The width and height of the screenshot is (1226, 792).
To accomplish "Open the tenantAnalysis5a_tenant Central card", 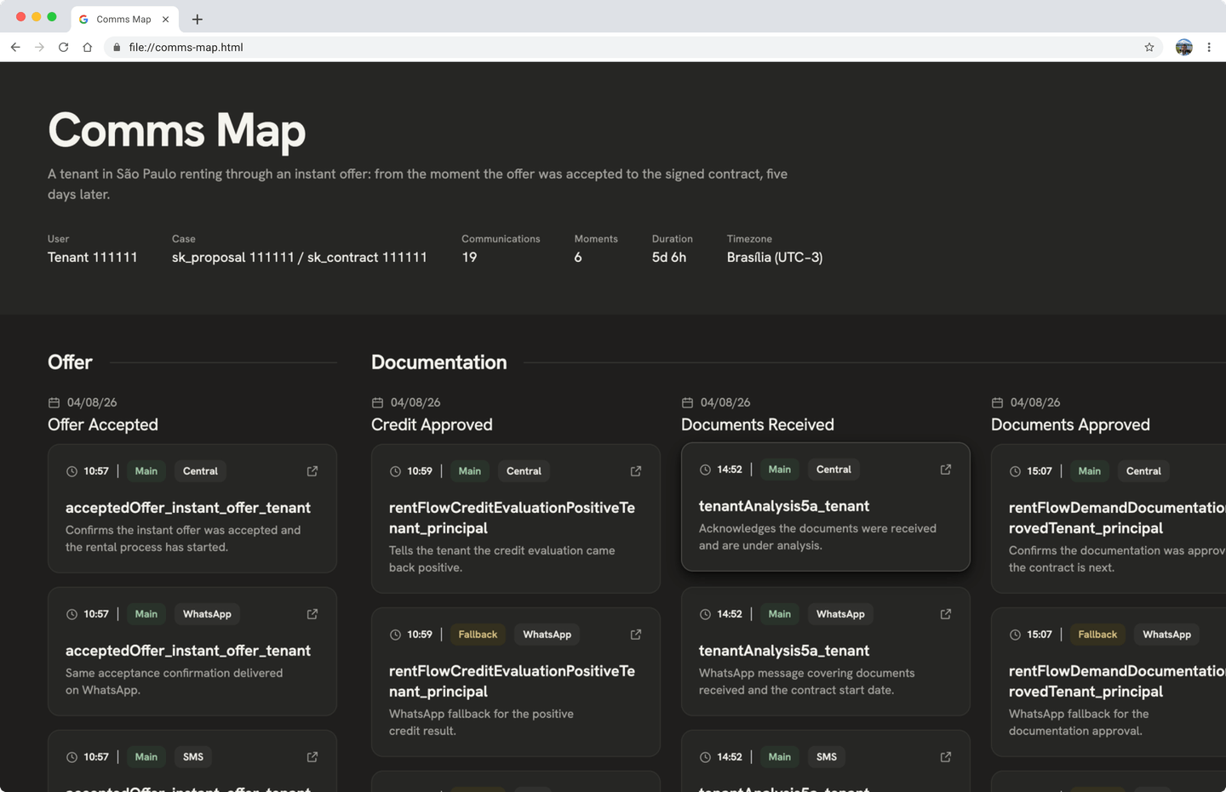I will pyautogui.click(x=826, y=507).
